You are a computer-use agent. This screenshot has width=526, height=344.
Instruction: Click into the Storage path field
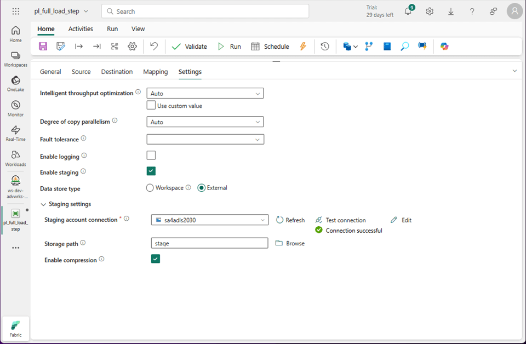tap(209, 243)
